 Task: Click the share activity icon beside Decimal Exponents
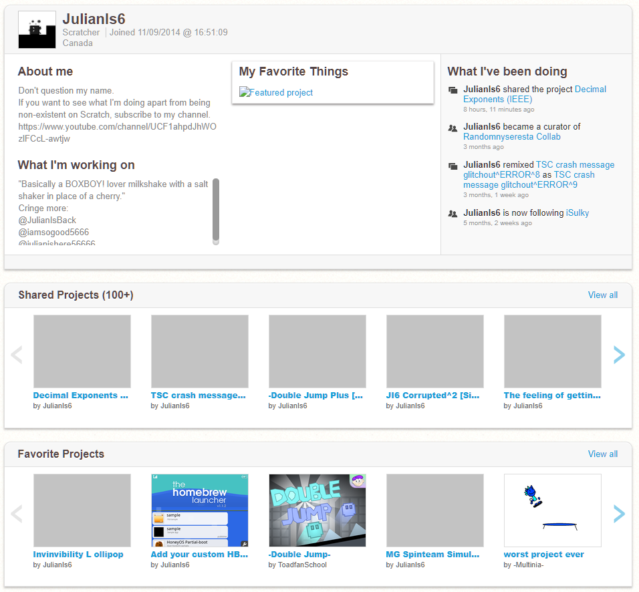coord(453,90)
